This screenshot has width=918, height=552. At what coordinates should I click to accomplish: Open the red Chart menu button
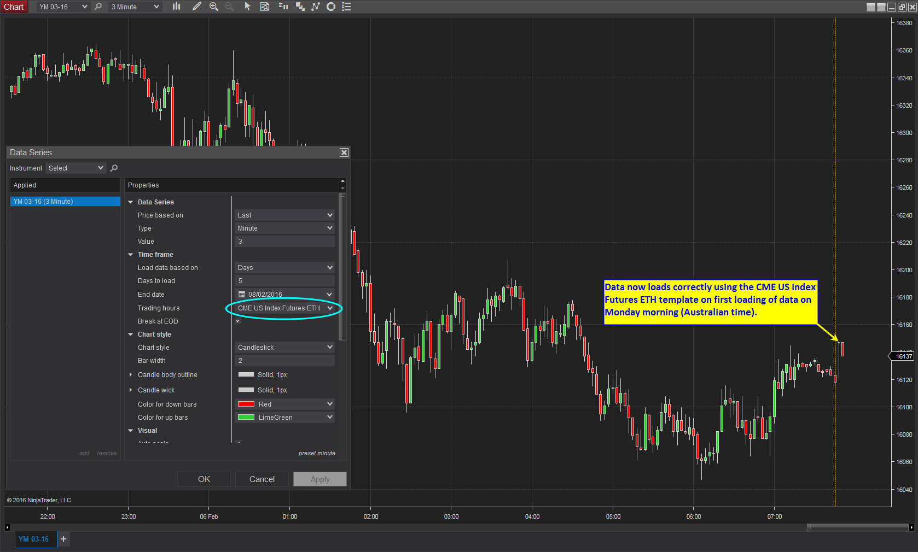[14, 7]
